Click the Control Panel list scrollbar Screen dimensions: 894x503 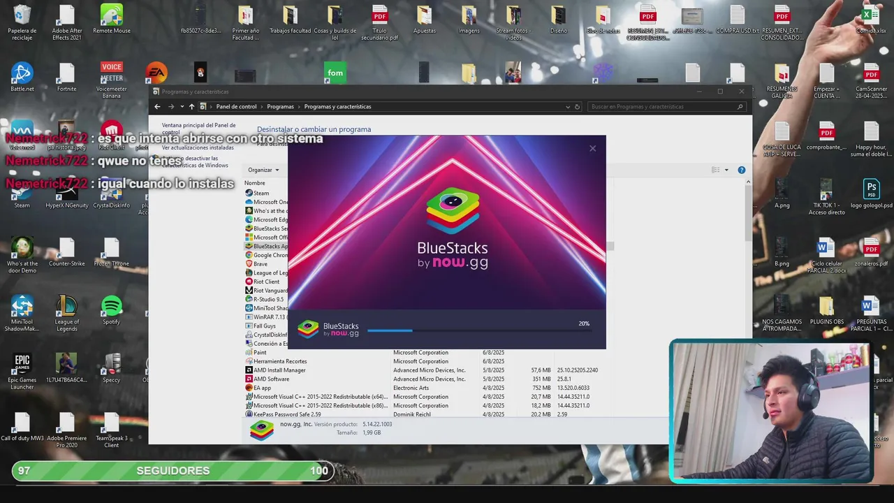[748, 213]
